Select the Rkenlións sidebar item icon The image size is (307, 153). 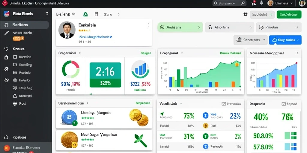pyautogui.click(x=7, y=25)
